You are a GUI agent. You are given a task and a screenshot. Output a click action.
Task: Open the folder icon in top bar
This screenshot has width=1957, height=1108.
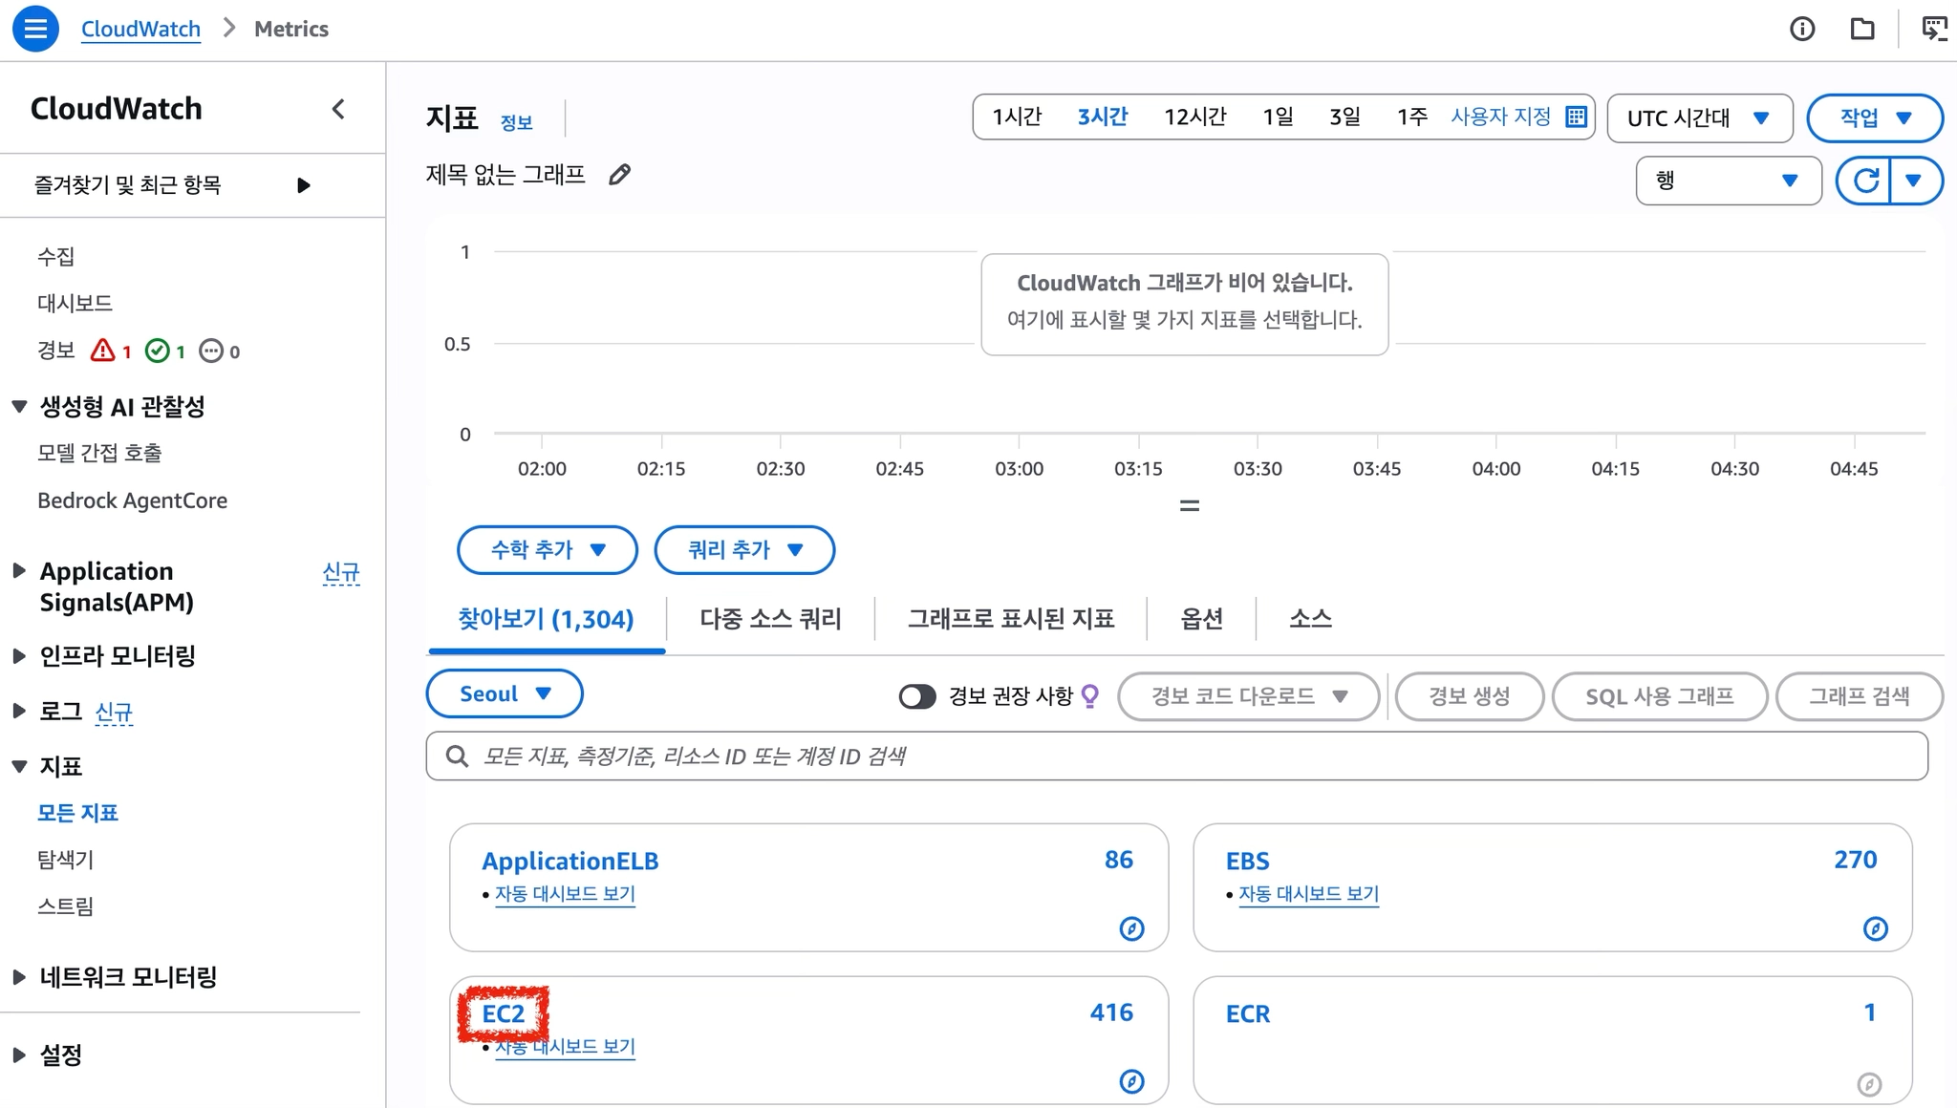[1862, 30]
